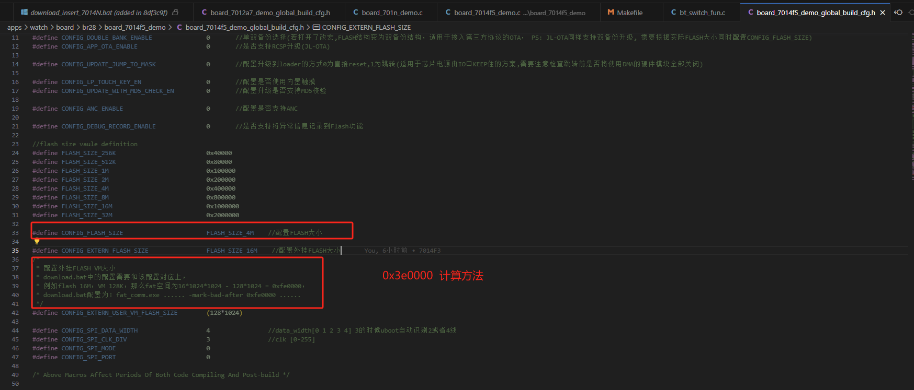The width and height of the screenshot is (914, 390).
Task: Switch to board_7012a7_demo_global_build_cfg.h tab
Action: tap(269, 13)
